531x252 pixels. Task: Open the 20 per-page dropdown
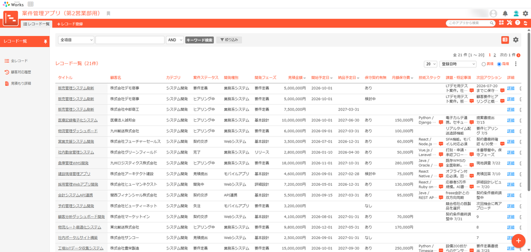[x=430, y=64]
